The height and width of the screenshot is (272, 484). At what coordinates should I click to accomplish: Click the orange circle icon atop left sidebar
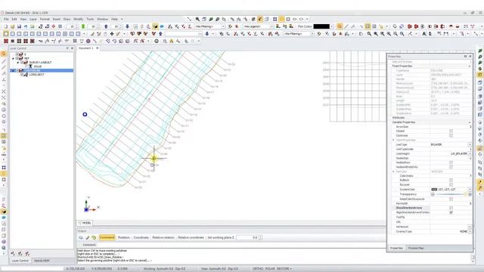click(4, 54)
